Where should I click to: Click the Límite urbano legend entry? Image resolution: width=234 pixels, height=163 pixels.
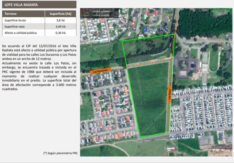[x=101, y=11]
